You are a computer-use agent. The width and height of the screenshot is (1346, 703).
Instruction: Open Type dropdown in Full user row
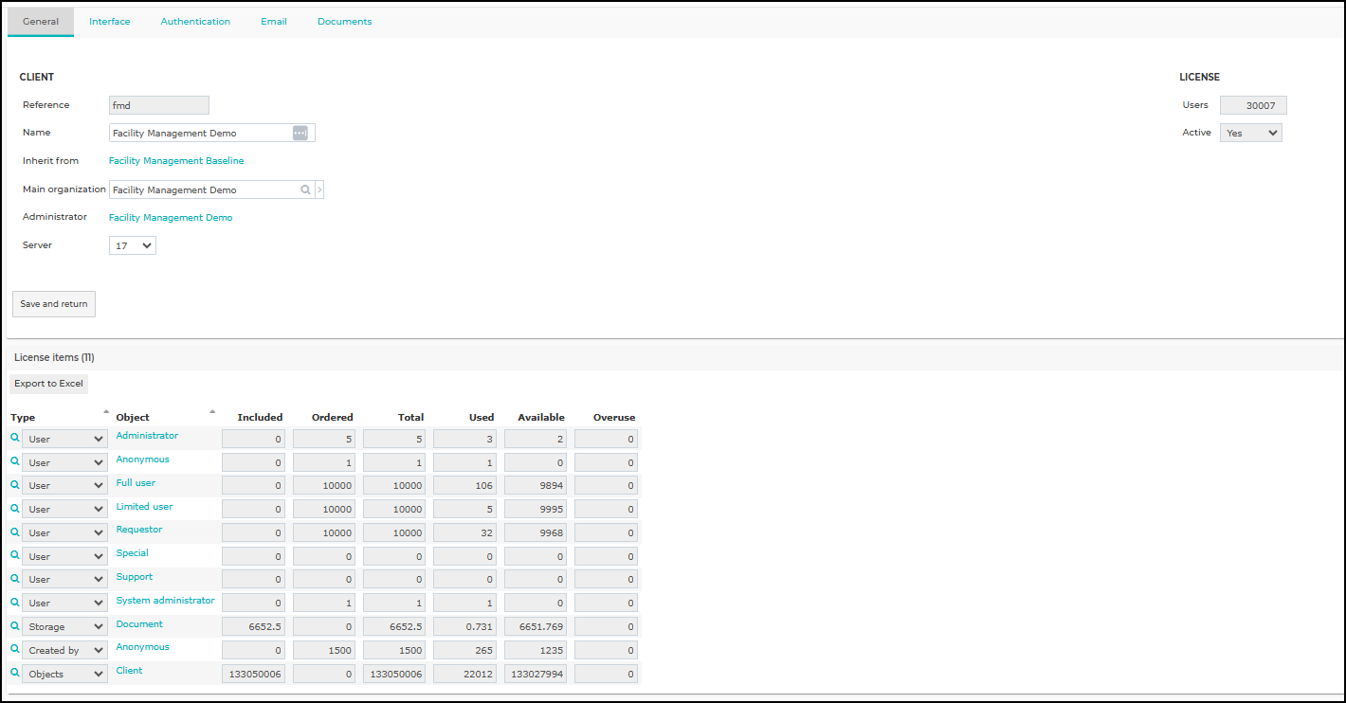point(64,485)
